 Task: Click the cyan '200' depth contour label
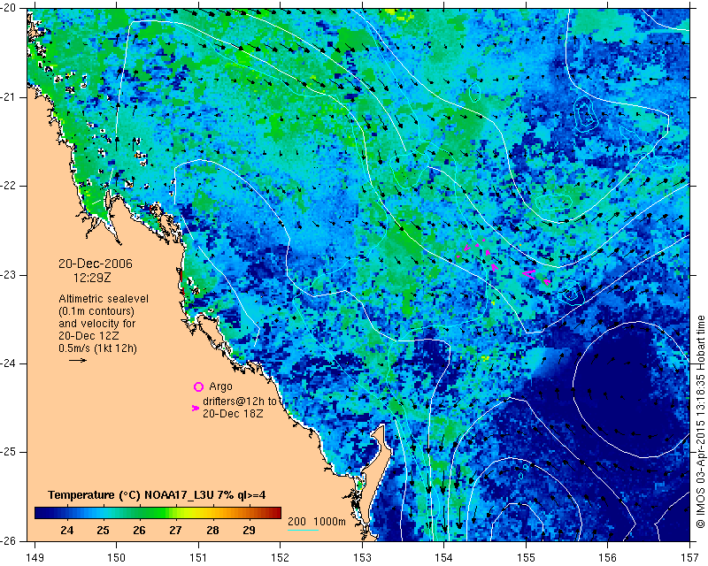click(x=296, y=522)
